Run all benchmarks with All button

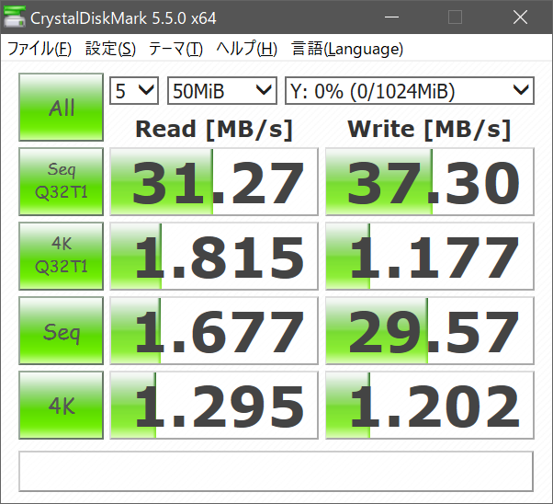pos(61,107)
